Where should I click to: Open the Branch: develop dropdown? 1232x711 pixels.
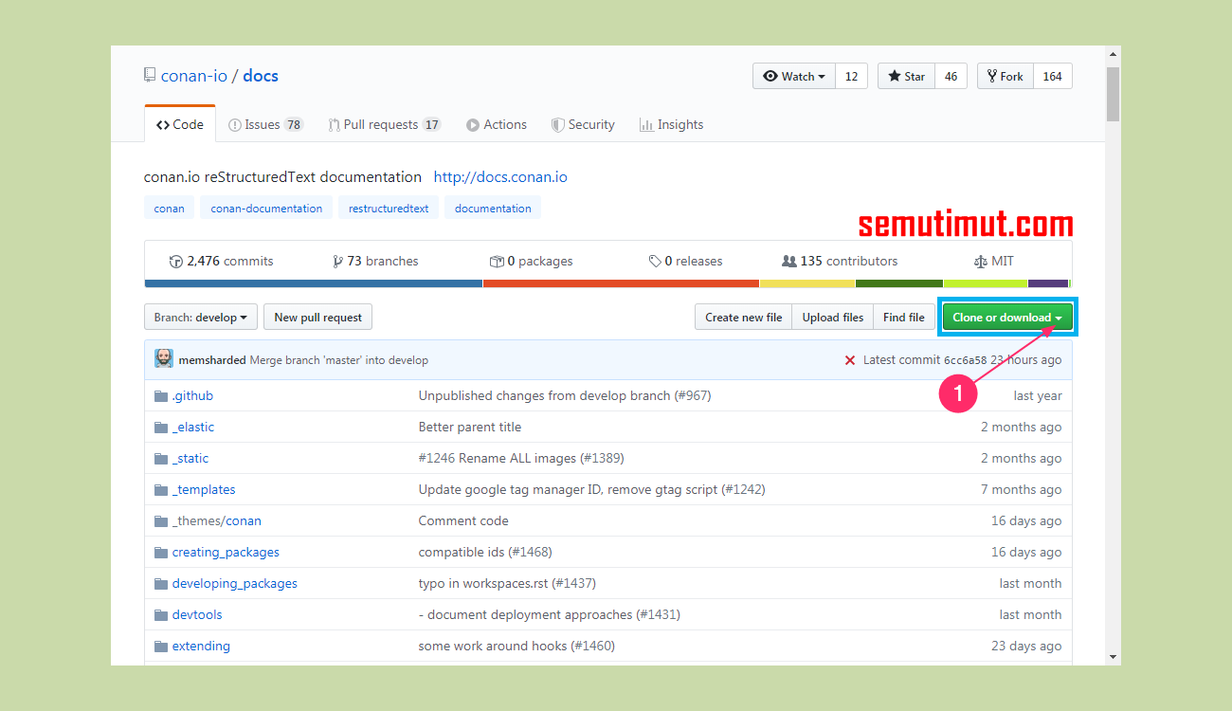(200, 317)
